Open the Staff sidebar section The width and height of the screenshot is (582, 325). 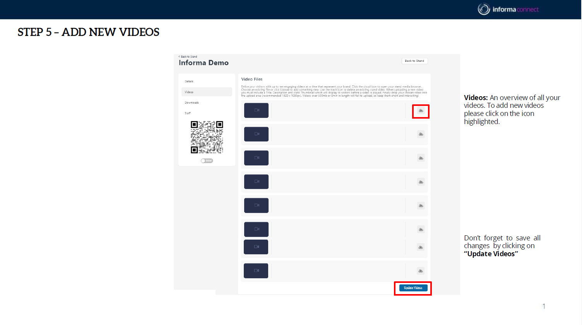click(x=188, y=113)
